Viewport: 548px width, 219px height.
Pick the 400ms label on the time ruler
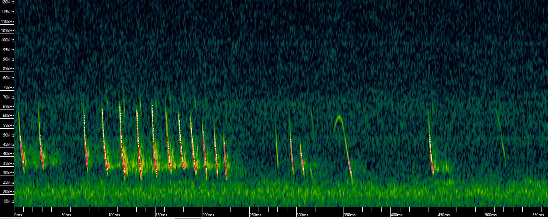pyautogui.click(x=396, y=215)
